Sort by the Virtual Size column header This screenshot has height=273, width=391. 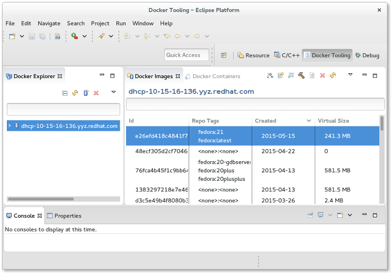[347, 121]
